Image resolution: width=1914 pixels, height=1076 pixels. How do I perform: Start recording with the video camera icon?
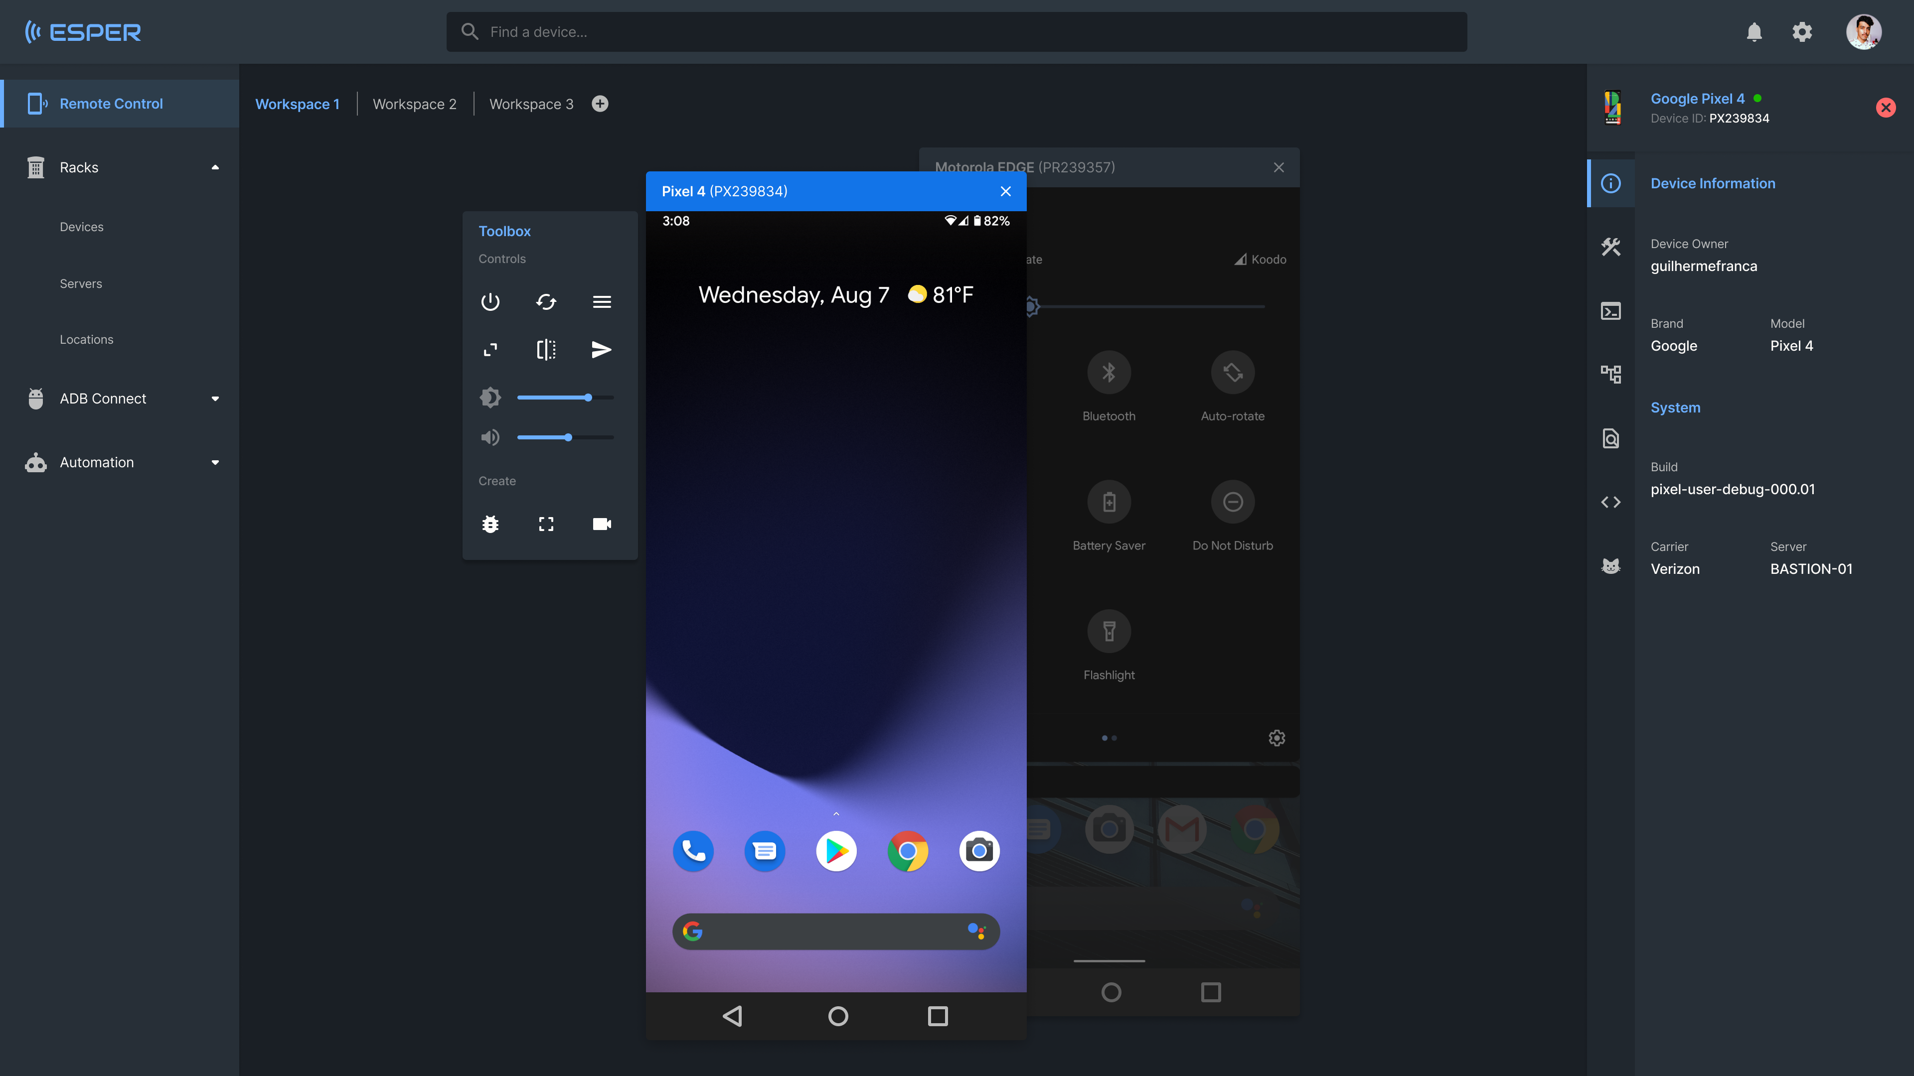(x=602, y=524)
